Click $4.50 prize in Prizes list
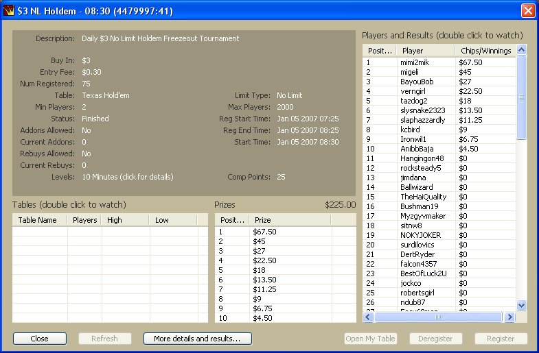This screenshot has width=539, height=353. 262,318
